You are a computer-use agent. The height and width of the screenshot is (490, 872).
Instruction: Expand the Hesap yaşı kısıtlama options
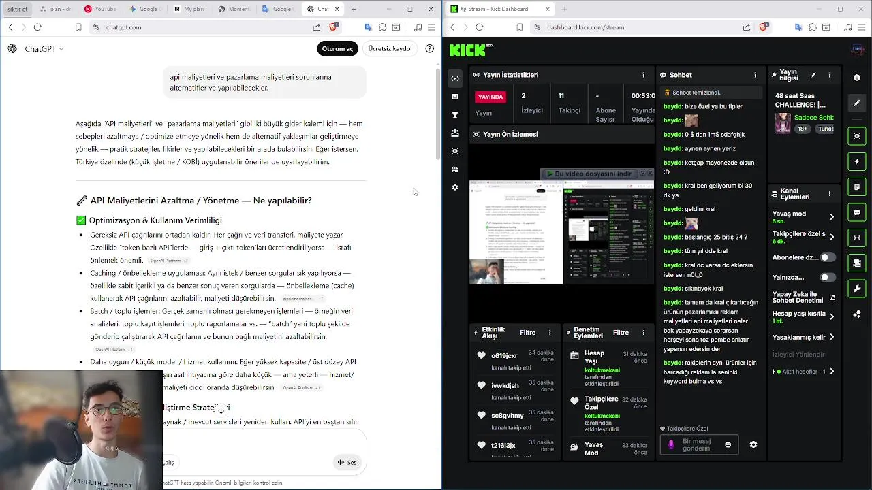832,316
